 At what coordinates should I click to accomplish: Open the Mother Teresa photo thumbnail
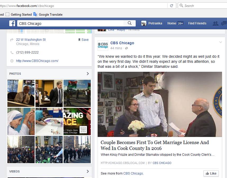pyautogui.click(x=21, y=121)
